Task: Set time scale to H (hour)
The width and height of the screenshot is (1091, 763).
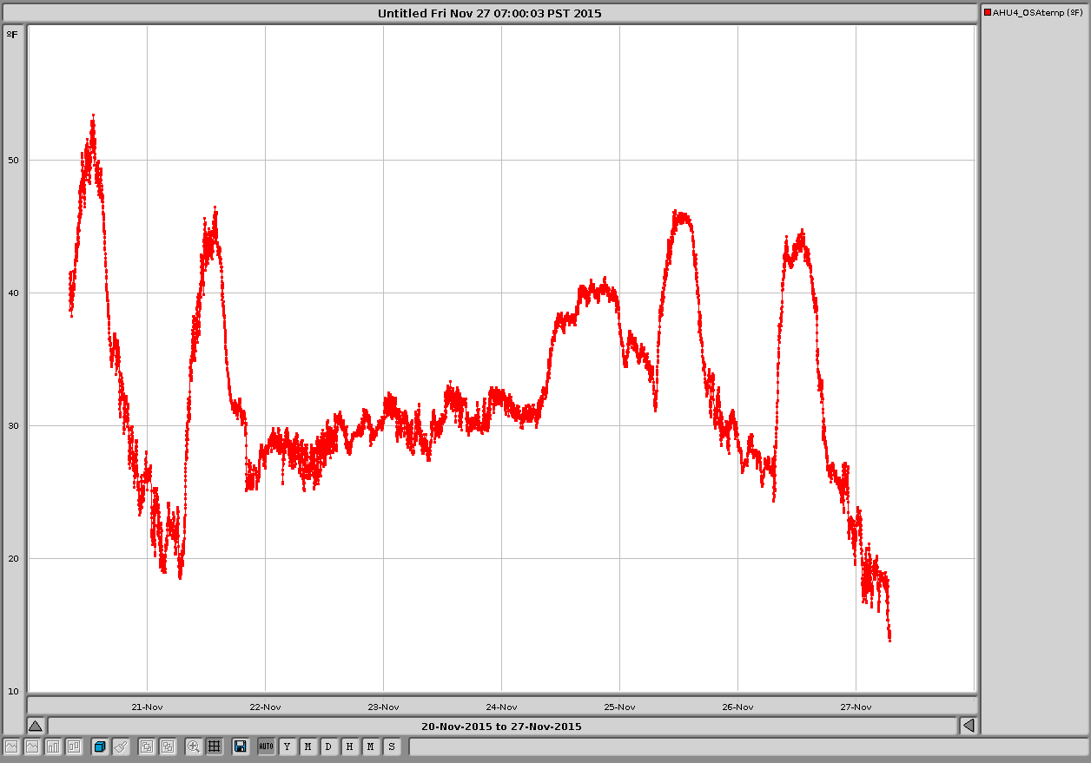Action: [349, 747]
